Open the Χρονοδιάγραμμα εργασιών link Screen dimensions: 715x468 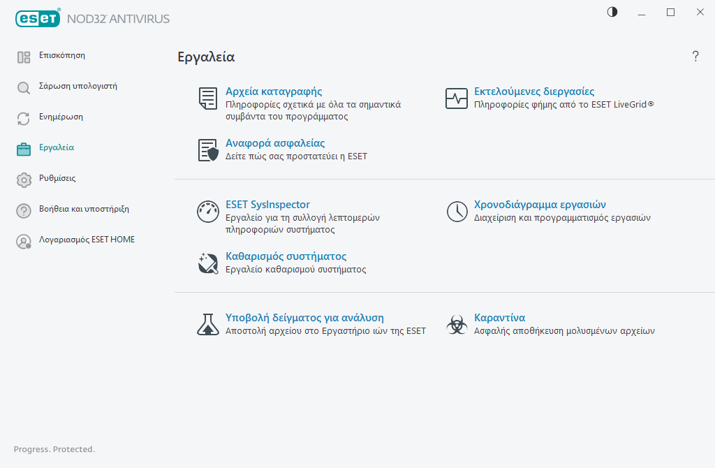[540, 205]
